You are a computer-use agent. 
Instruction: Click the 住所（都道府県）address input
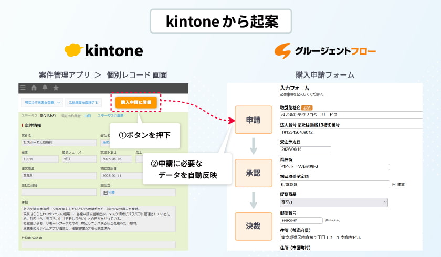tap(351, 238)
